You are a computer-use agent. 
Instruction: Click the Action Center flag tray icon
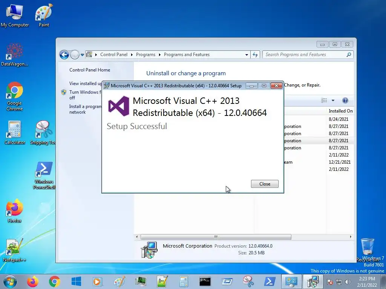click(x=330, y=282)
